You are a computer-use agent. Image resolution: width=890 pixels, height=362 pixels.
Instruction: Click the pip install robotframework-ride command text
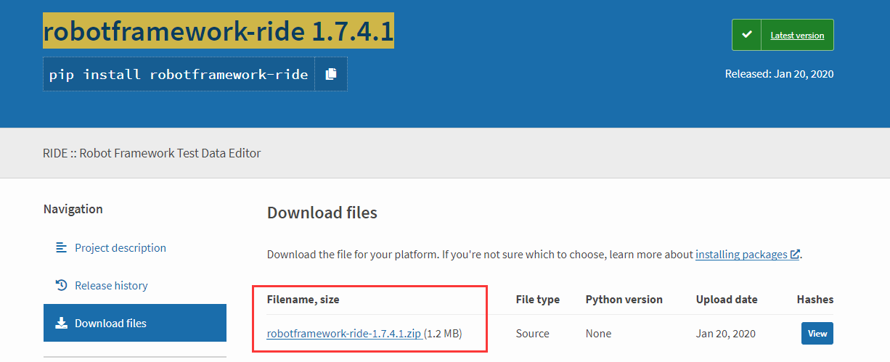(179, 74)
